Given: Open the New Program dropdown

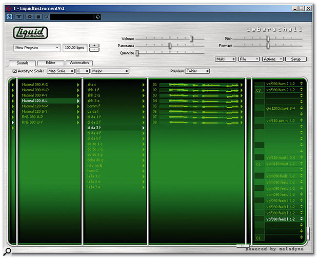Looking at the screenshot, I should [x=37, y=48].
